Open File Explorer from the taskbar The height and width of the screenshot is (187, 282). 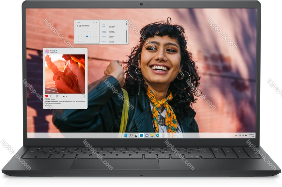152,135
